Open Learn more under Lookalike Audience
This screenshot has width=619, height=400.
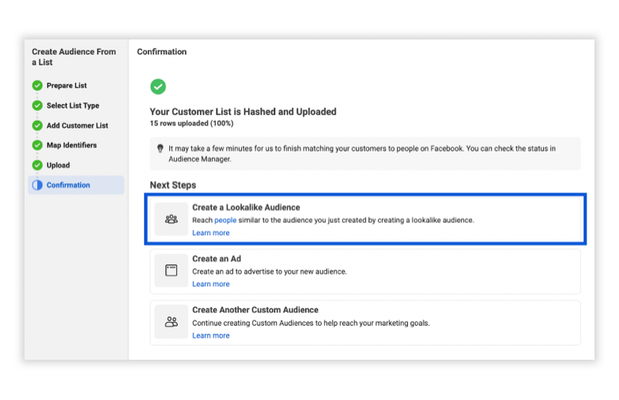[211, 233]
